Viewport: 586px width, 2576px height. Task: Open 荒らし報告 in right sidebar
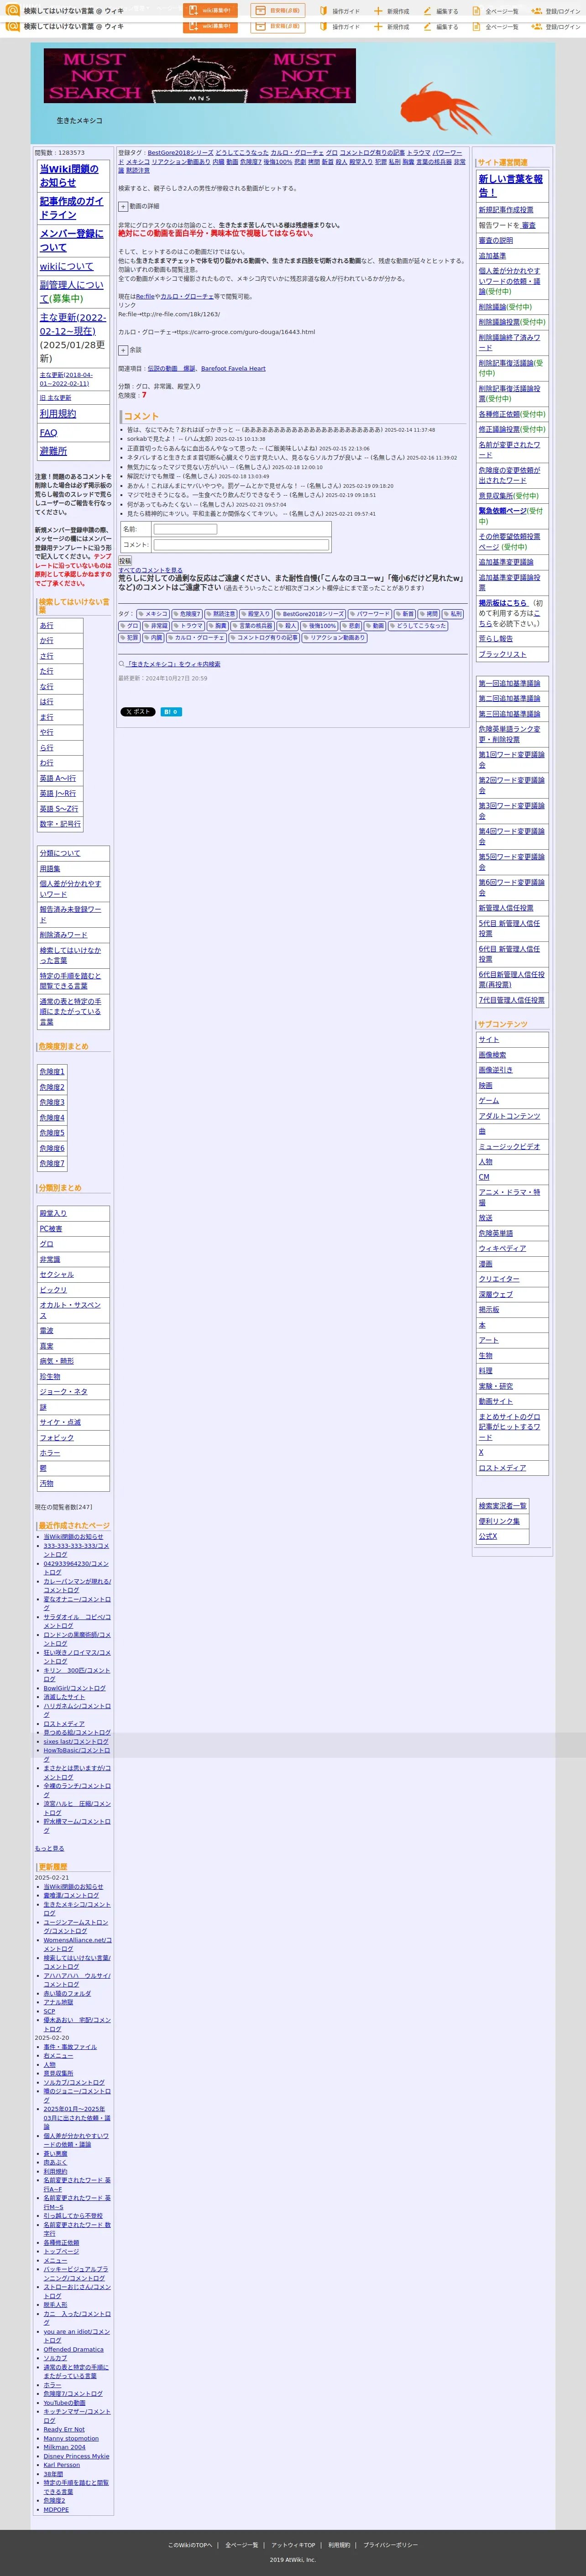pyautogui.click(x=495, y=638)
